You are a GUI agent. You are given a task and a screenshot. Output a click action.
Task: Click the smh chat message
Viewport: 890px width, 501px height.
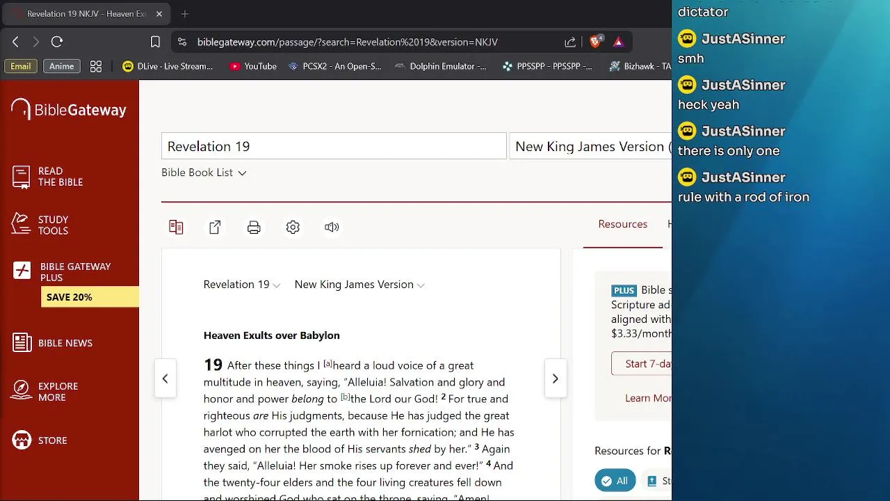point(690,58)
